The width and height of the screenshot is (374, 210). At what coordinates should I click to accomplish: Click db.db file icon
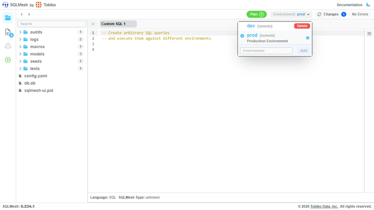tap(20, 83)
